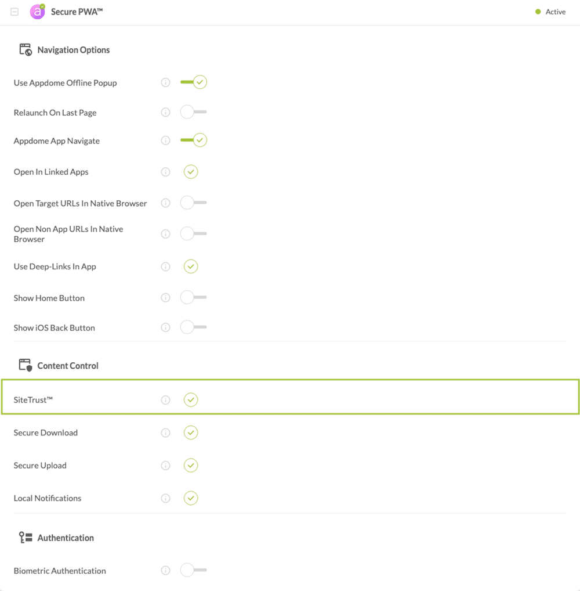580x591 pixels.
Task: Click the Secure PWA logo icon
Action: [38, 12]
